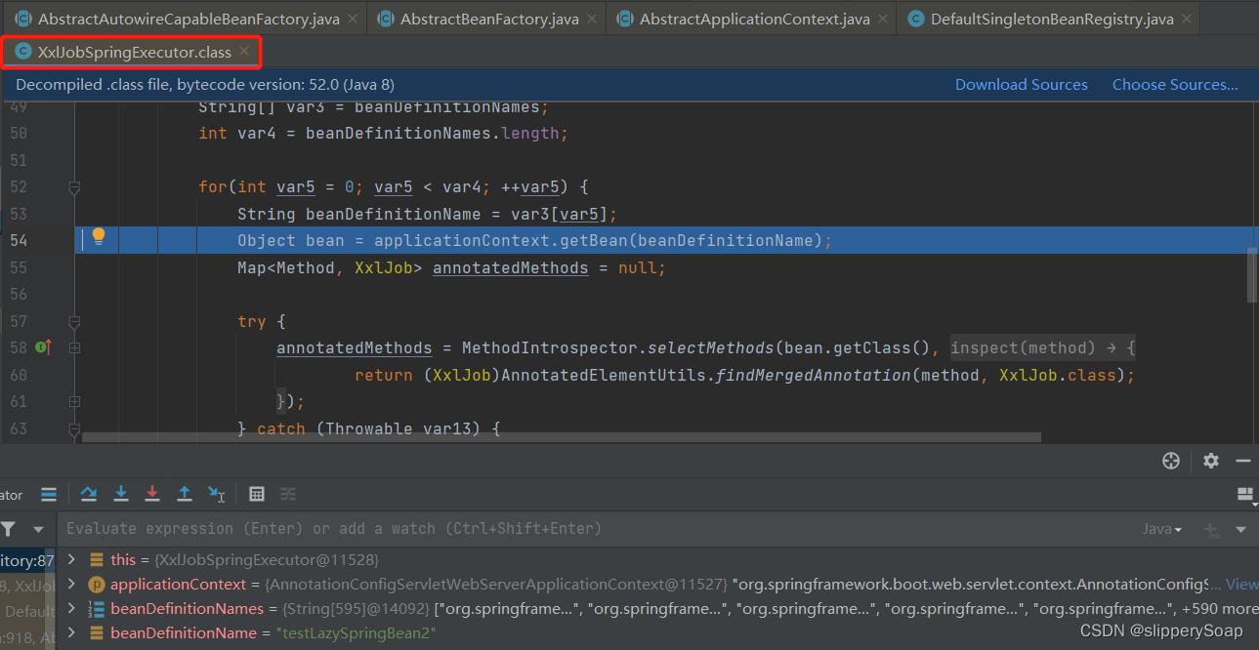The height and width of the screenshot is (650, 1259).
Task: Open the Java language dropdown in evaluate bar
Action: pyautogui.click(x=1162, y=529)
